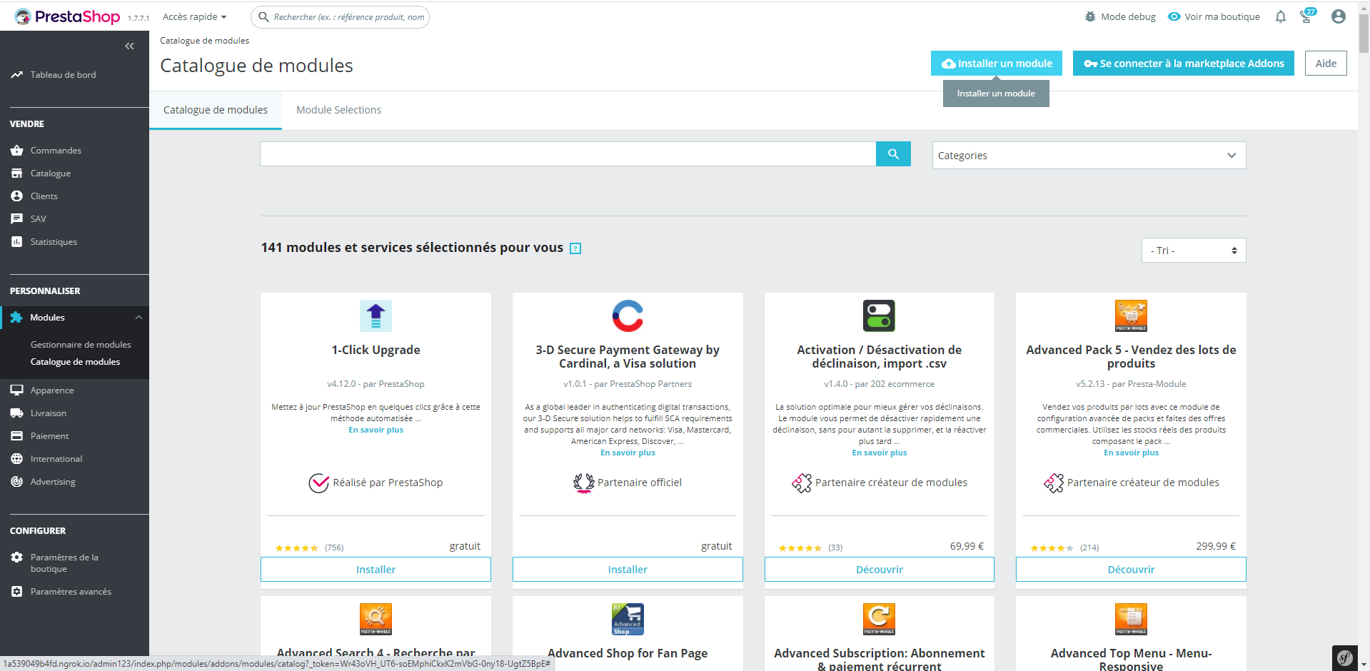Screen dimensions: 1370x671
Task: Open the Symfony debug toolbar icon
Action: click(1345, 658)
